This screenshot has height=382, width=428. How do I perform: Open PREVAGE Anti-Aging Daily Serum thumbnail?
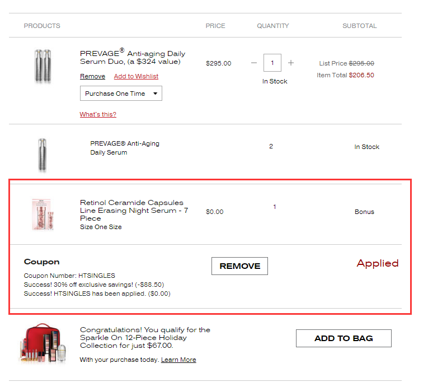(42, 154)
